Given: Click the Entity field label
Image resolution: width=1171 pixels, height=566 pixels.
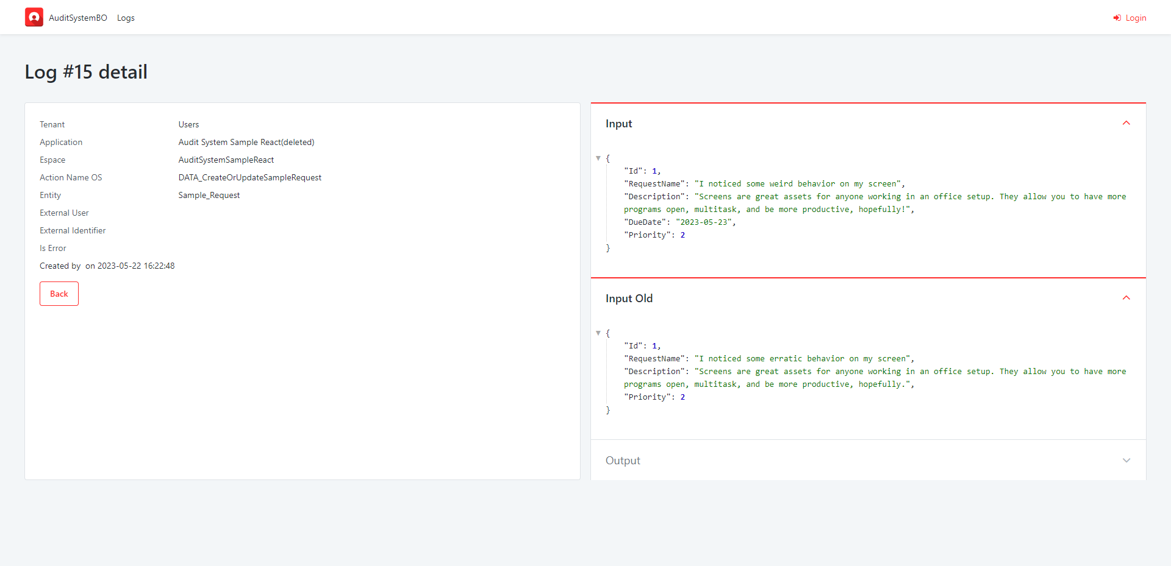Looking at the screenshot, I should coord(50,195).
